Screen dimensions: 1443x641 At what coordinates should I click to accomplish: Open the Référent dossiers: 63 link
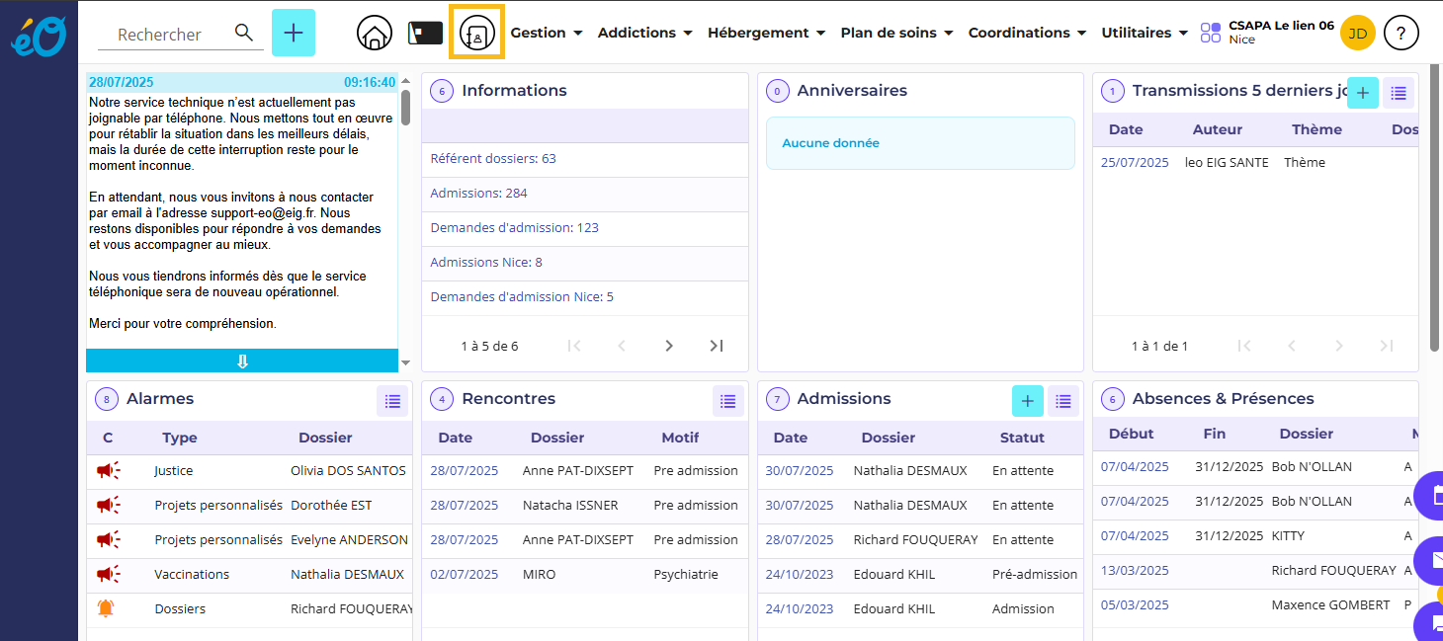[x=493, y=158]
